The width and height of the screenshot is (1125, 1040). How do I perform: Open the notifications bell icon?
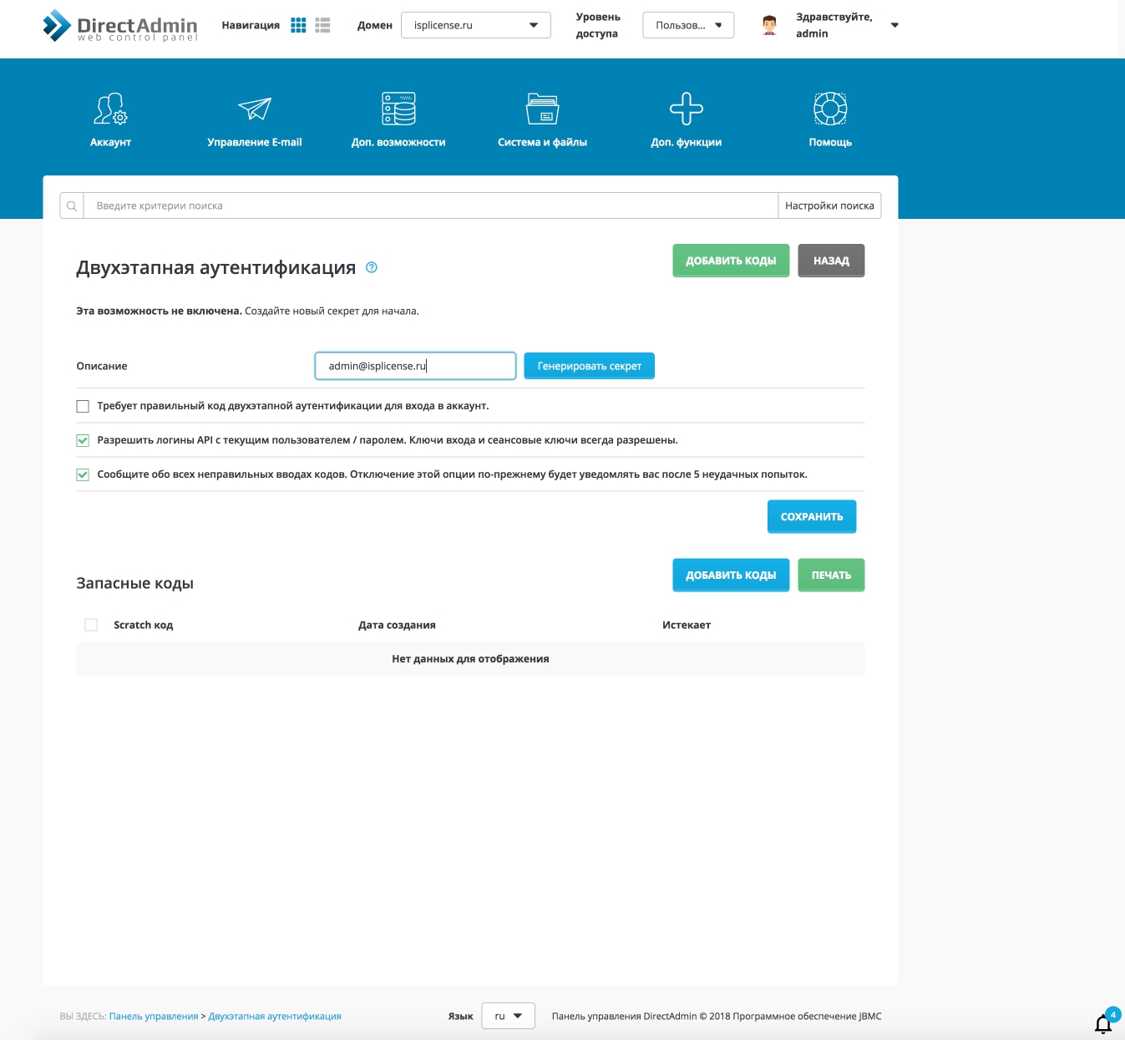1102,1023
